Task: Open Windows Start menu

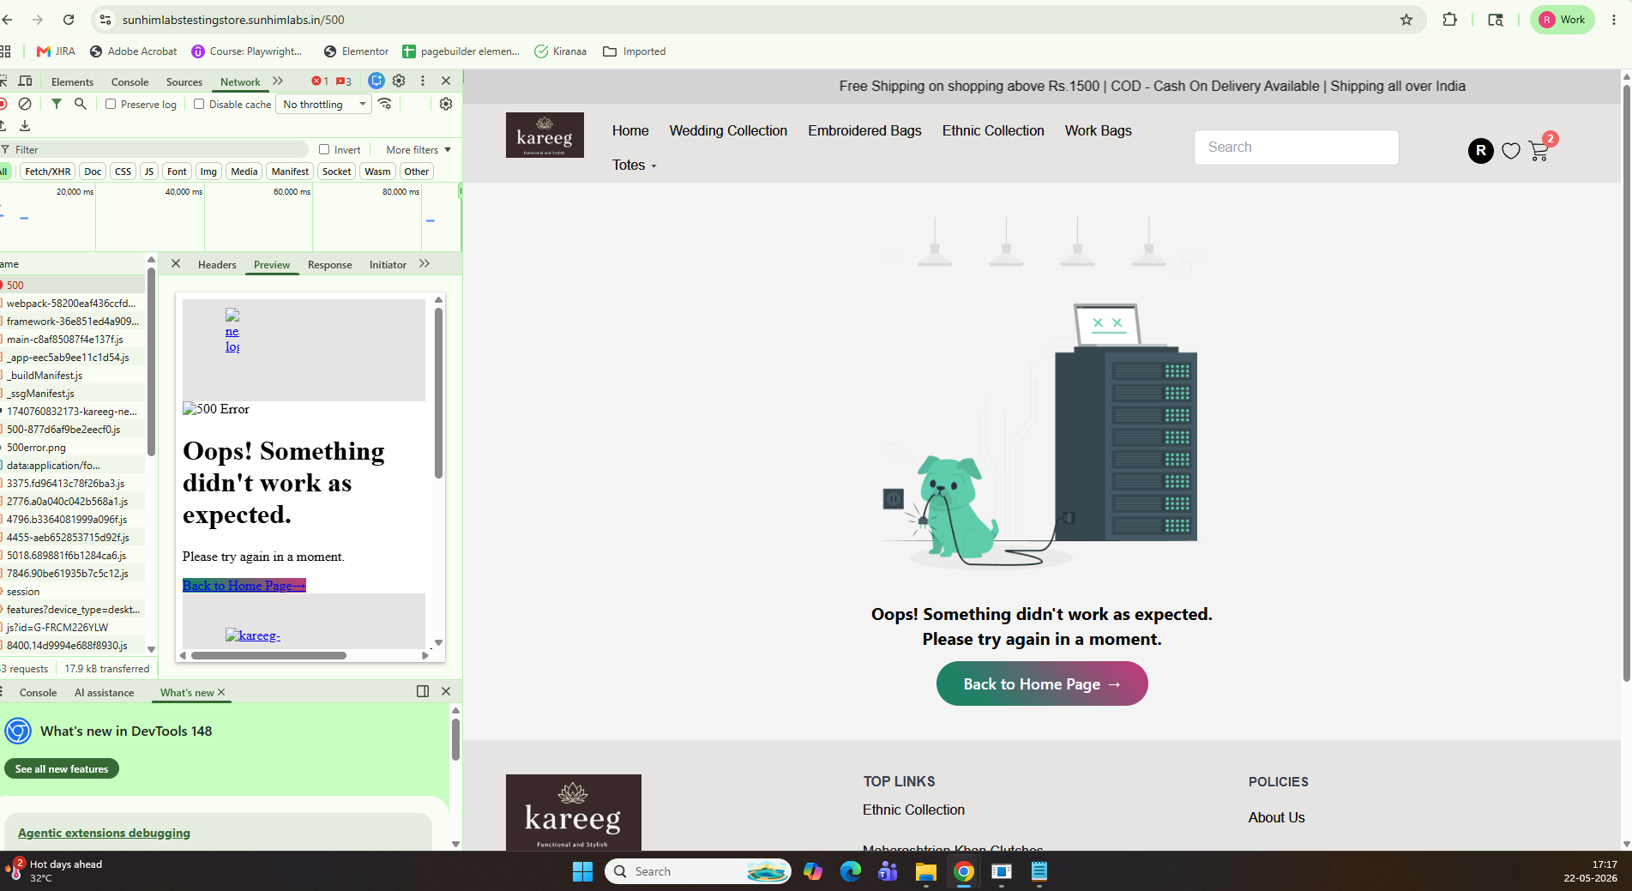Action: tap(583, 871)
